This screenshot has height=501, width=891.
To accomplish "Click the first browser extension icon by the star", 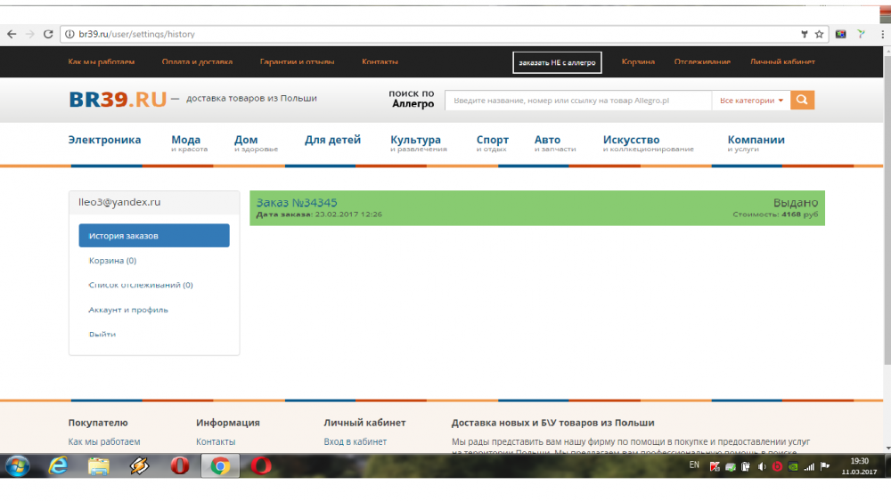I will [840, 34].
